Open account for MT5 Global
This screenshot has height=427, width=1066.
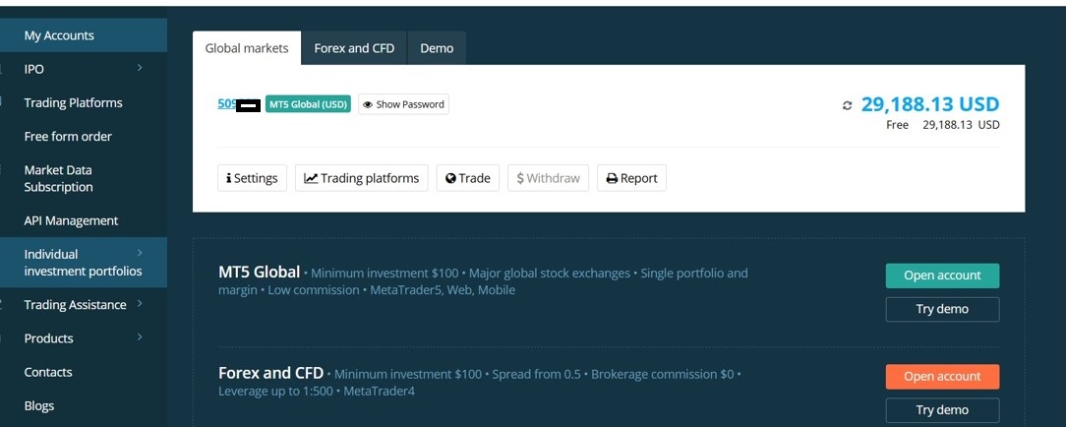pyautogui.click(x=942, y=275)
